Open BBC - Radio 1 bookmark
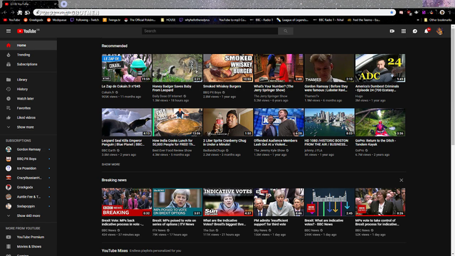The image size is (455, 256). [262, 20]
